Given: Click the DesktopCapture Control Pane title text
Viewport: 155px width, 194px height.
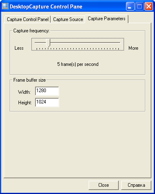Looking at the screenshot, I should coord(46,6).
